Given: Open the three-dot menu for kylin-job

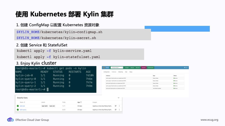Looking at the screenshot, I should click(119, 106).
